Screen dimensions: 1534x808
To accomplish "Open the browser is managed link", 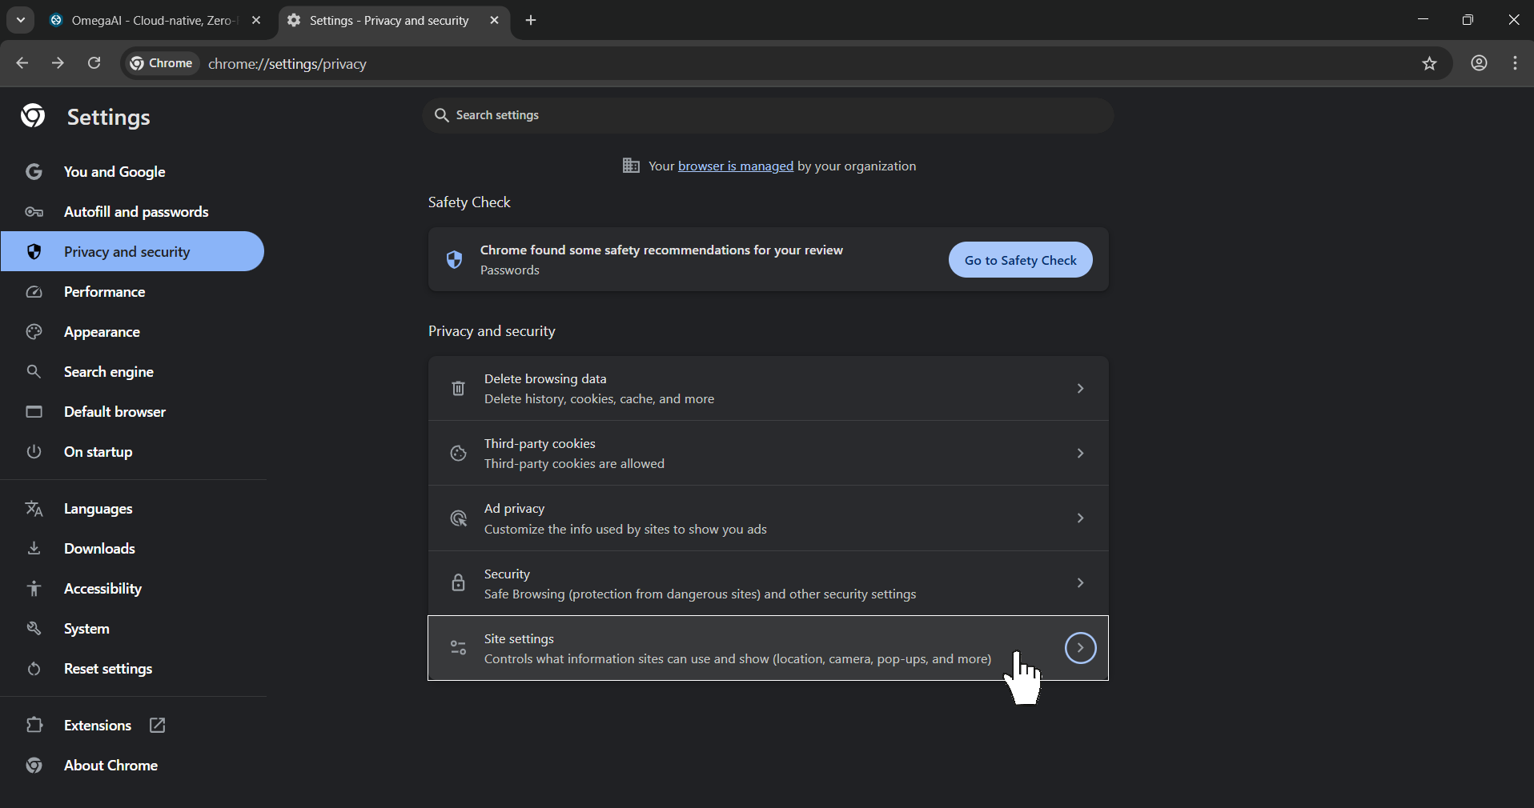I will pyautogui.click(x=735, y=166).
